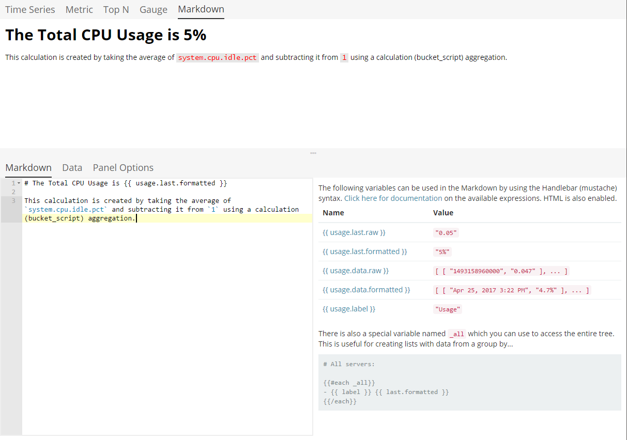Switch to the Time Series tab

[29, 9]
